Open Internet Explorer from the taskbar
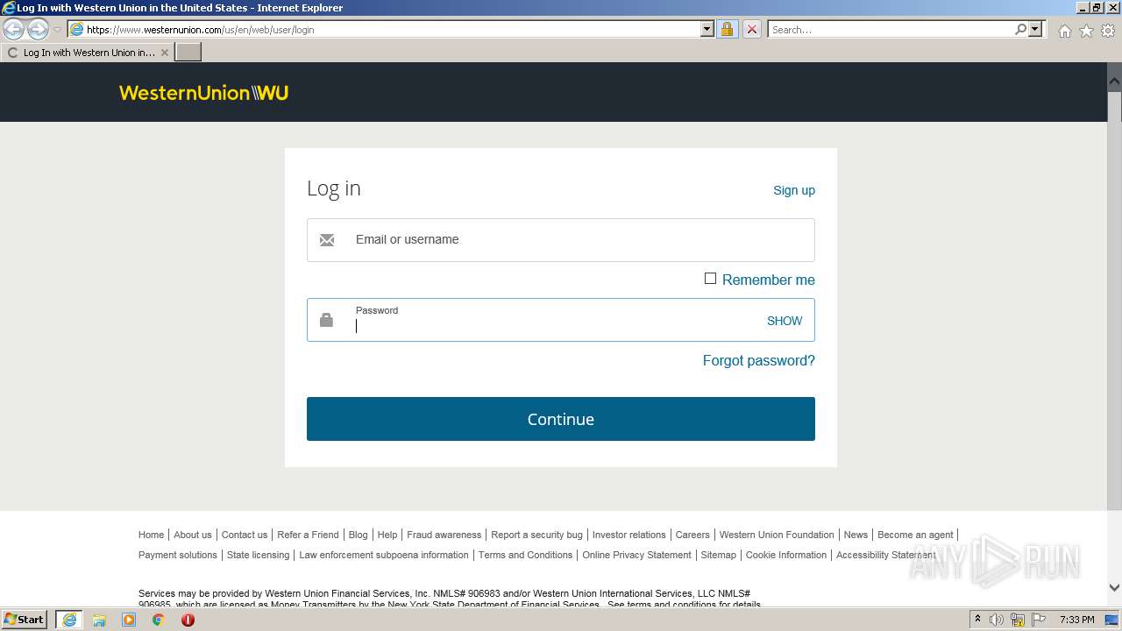Screen dimensions: 1122x631 [x=69, y=620]
